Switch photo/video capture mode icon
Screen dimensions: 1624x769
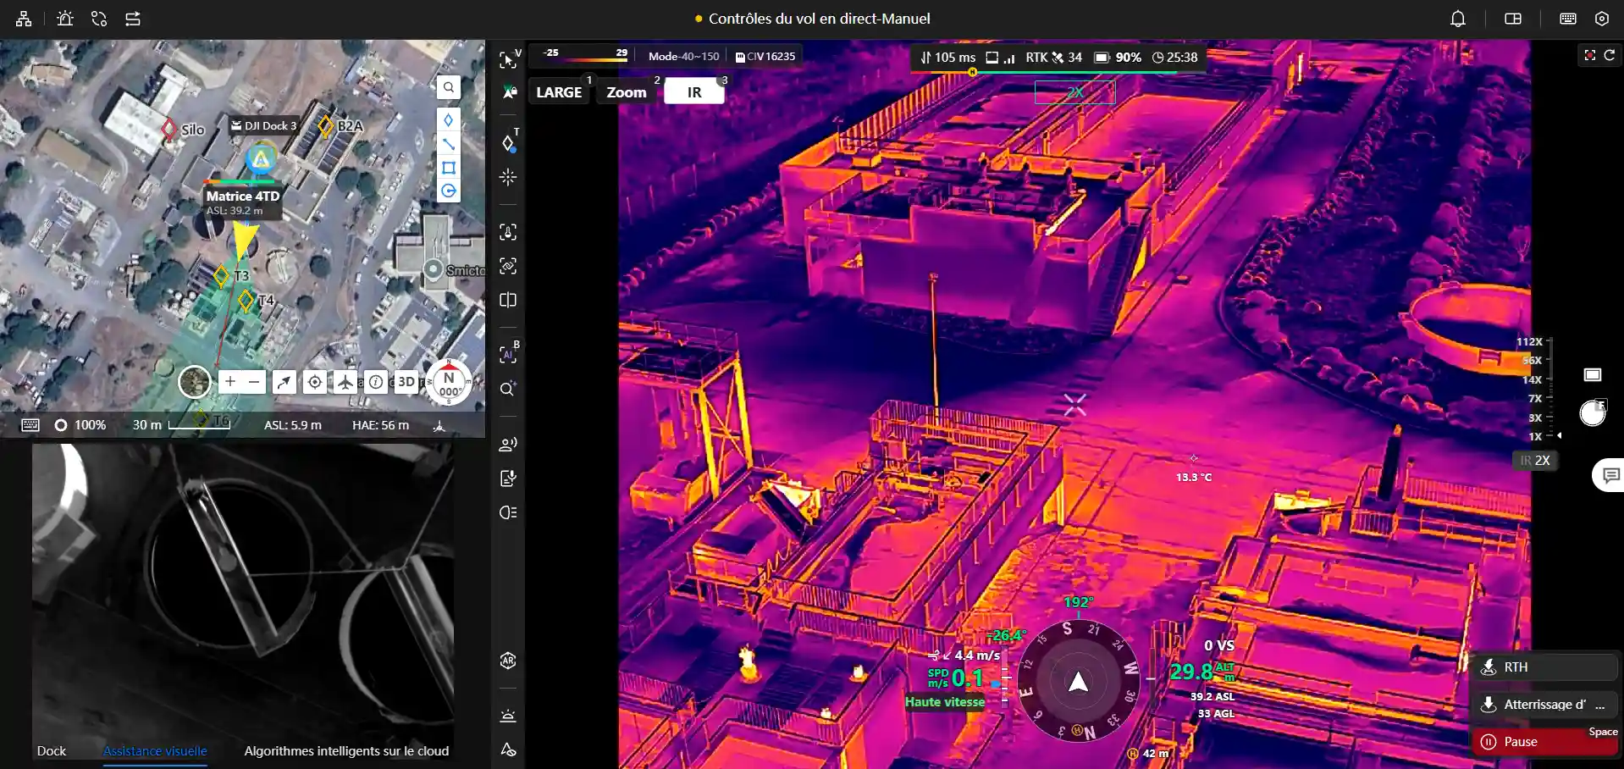point(1593,374)
